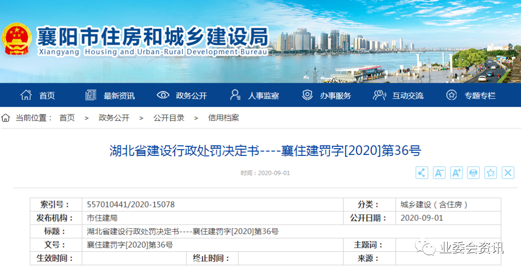Click the news document icon beside 最新资讯
Viewport: 521px width, 271px height.
91,95
